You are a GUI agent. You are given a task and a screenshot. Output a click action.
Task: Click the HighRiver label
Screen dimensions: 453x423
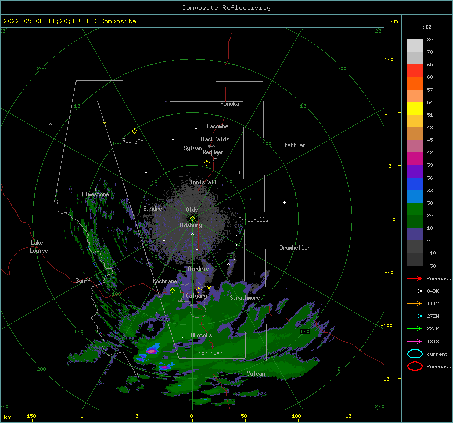pyautogui.click(x=208, y=353)
